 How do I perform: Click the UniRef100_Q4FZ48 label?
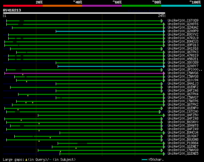183,119
